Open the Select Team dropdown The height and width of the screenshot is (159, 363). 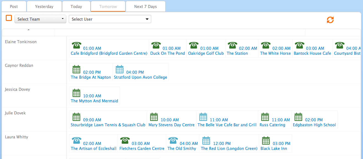click(x=40, y=19)
